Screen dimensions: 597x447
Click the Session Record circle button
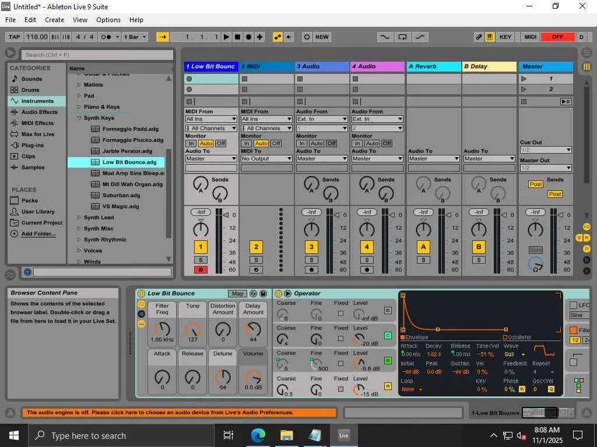pos(307,37)
